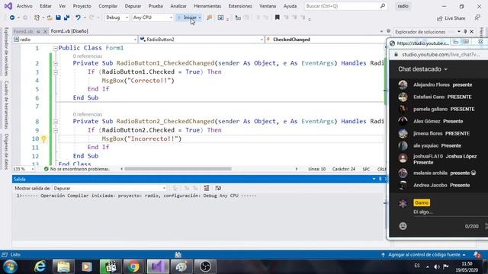The width and height of the screenshot is (488, 274).
Task: Open the Explorador de servidores side tab
Action: (x=6, y=52)
